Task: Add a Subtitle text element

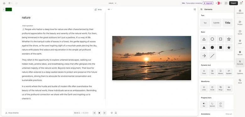Action: [x=216, y=23]
